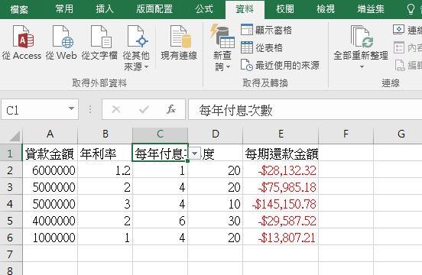
Task: Click cell with value 6 in column C
Action: [x=161, y=221]
